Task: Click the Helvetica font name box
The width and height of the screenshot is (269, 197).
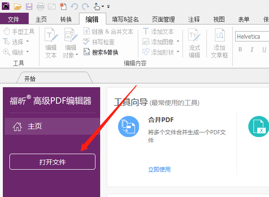Action: pos(252,36)
